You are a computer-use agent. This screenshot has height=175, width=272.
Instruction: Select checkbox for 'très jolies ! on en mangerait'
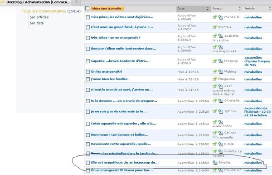coord(88,38)
